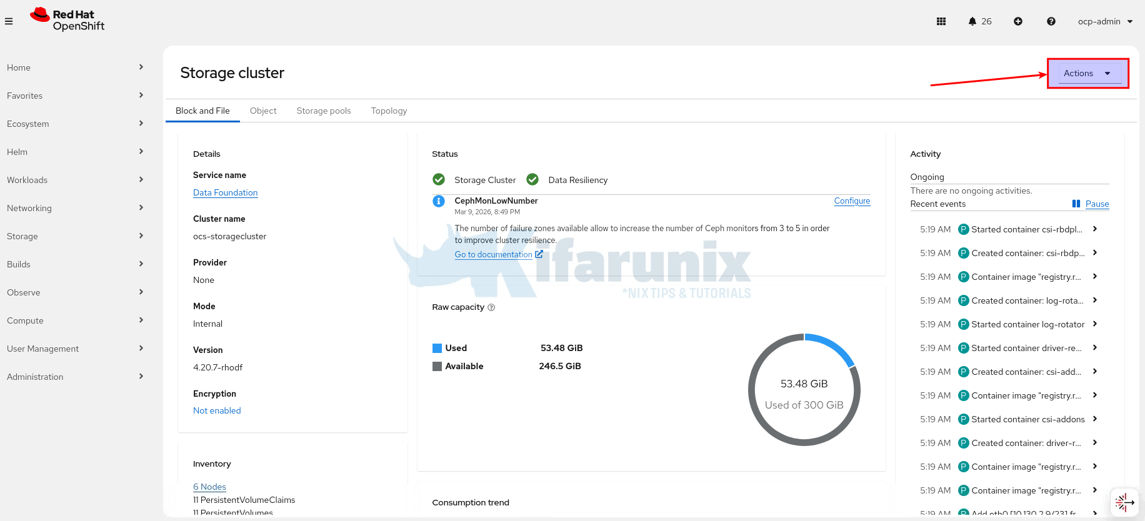The image size is (1145, 521).
Task: Expand the Home navigation section
Action: coord(75,67)
